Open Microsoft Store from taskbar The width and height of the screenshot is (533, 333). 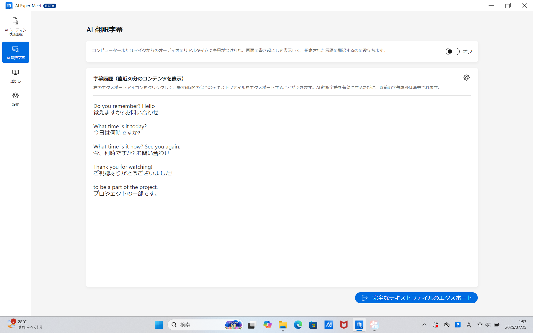pos(313,325)
